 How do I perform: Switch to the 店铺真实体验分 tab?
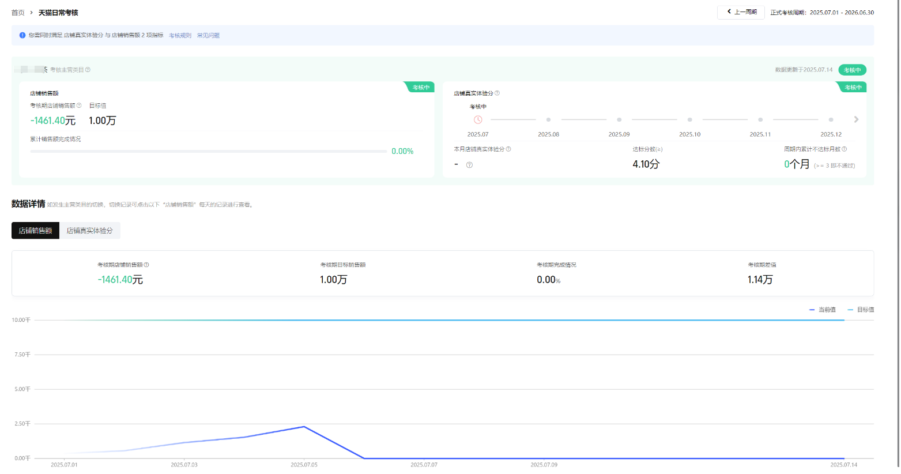point(89,231)
